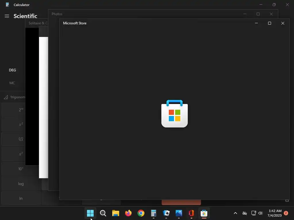Switch to Calculator from the taskbar

(x=154, y=213)
